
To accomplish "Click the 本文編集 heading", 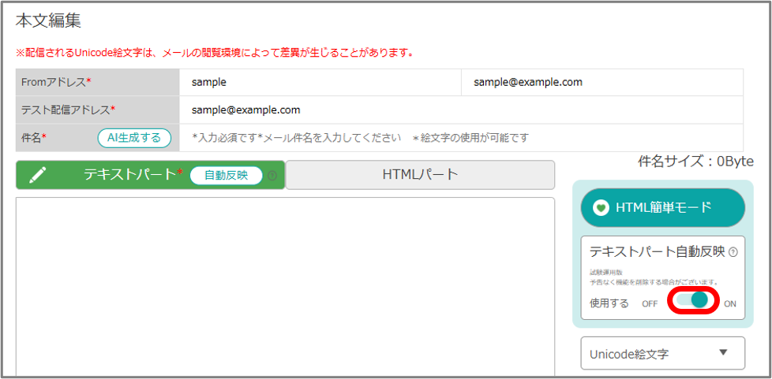I will tap(48, 21).
